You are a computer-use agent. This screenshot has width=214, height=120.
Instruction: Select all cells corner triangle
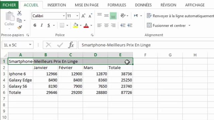click(5, 55)
